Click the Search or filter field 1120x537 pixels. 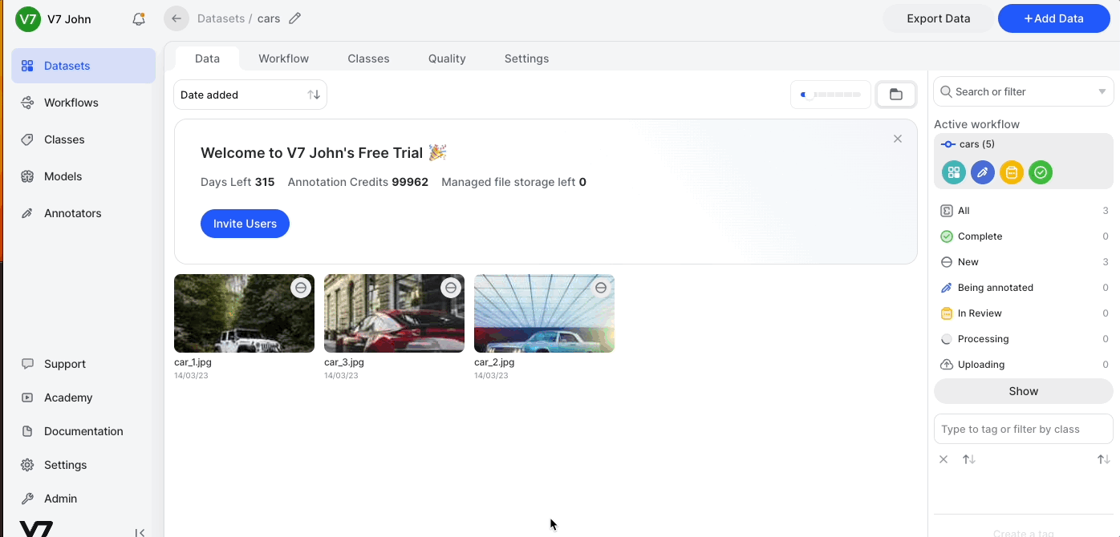(x=1024, y=91)
